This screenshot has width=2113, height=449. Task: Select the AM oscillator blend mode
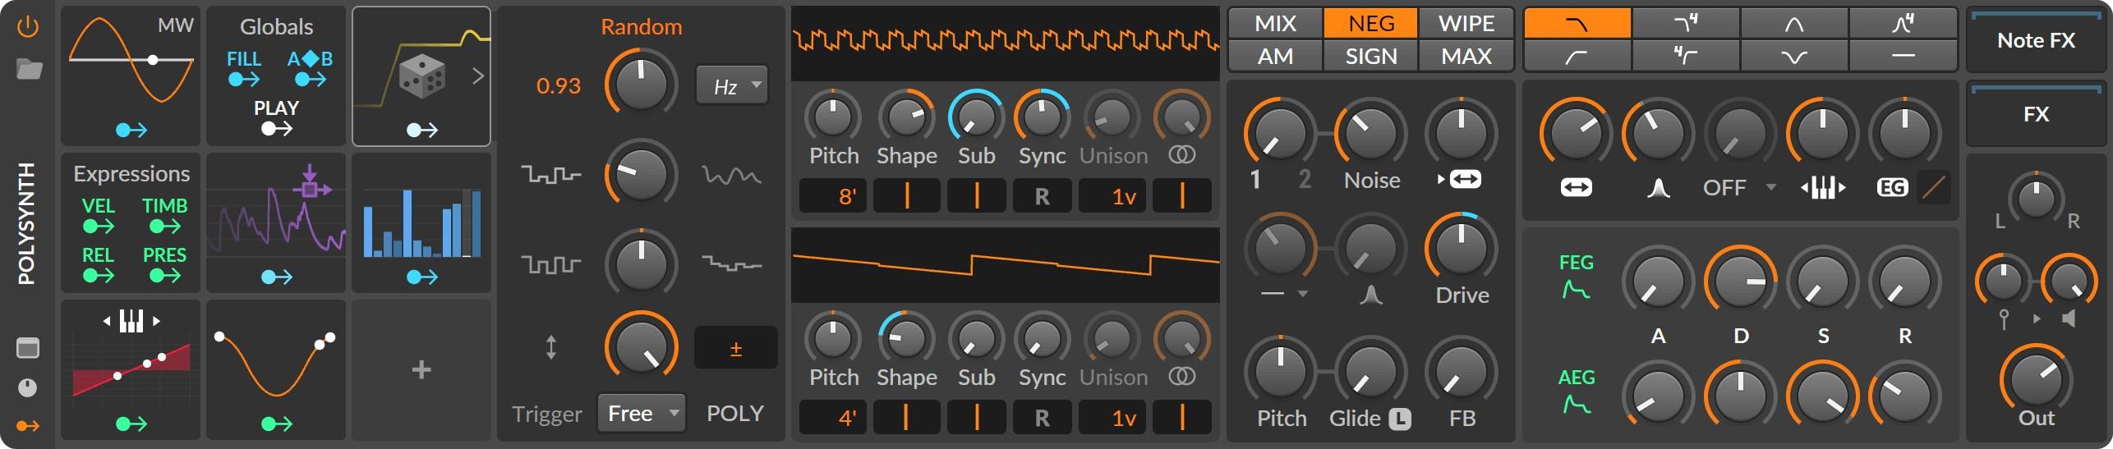tap(1275, 56)
